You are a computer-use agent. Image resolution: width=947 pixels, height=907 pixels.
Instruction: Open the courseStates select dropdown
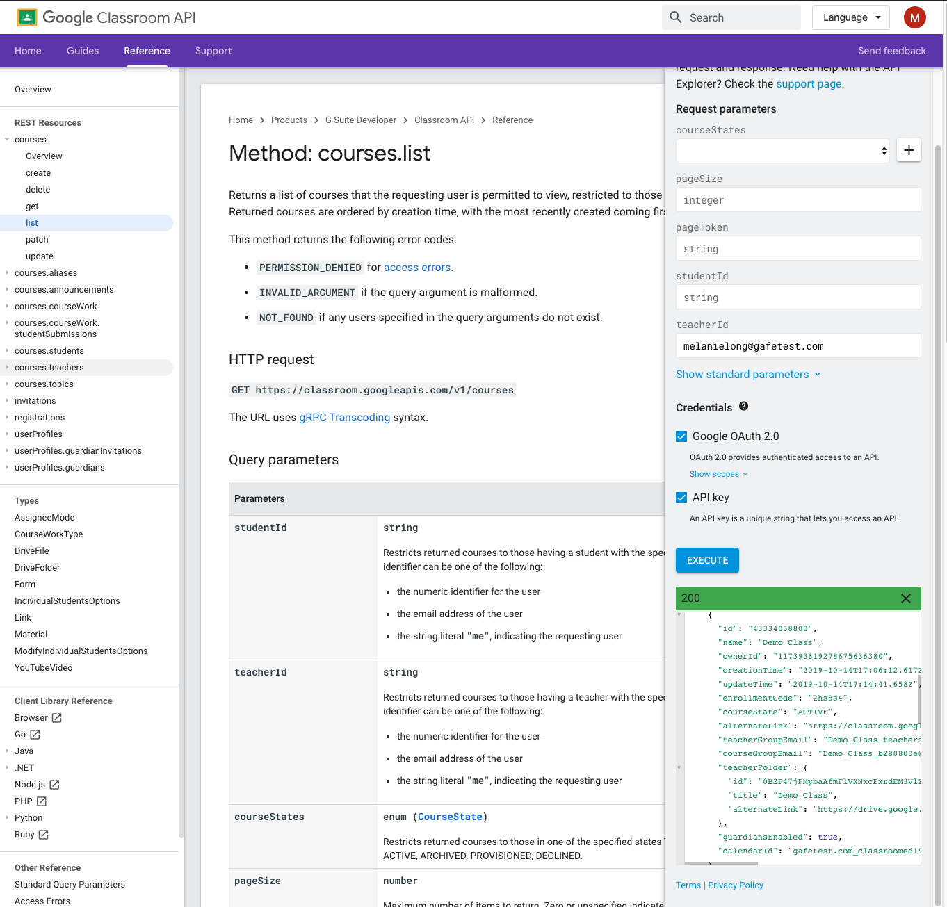tap(784, 151)
